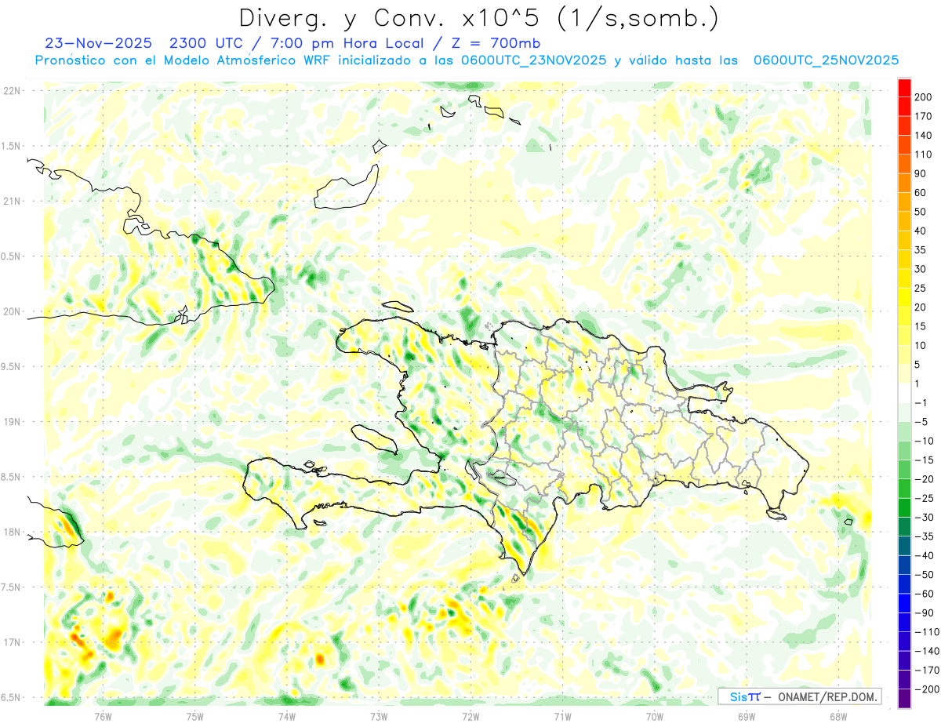Image resolution: width=941 pixels, height=727 pixels.
Task: Click the '20N' latitude label
Action: pyautogui.click(x=11, y=311)
